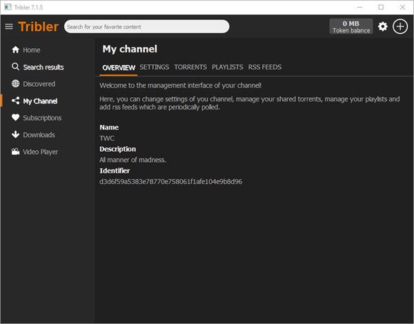Click the add torrent plus icon
This screenshot has width=414, height=324.
click(400, 26)
